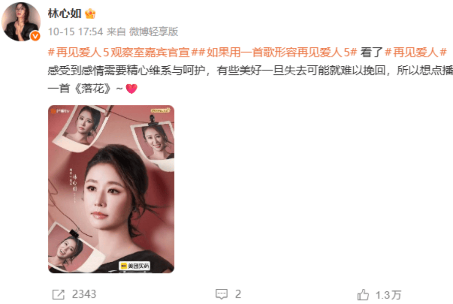This screenshot has width=453, height=304.
Task: Open the 微博轻享版 source link
Action: 154,32
